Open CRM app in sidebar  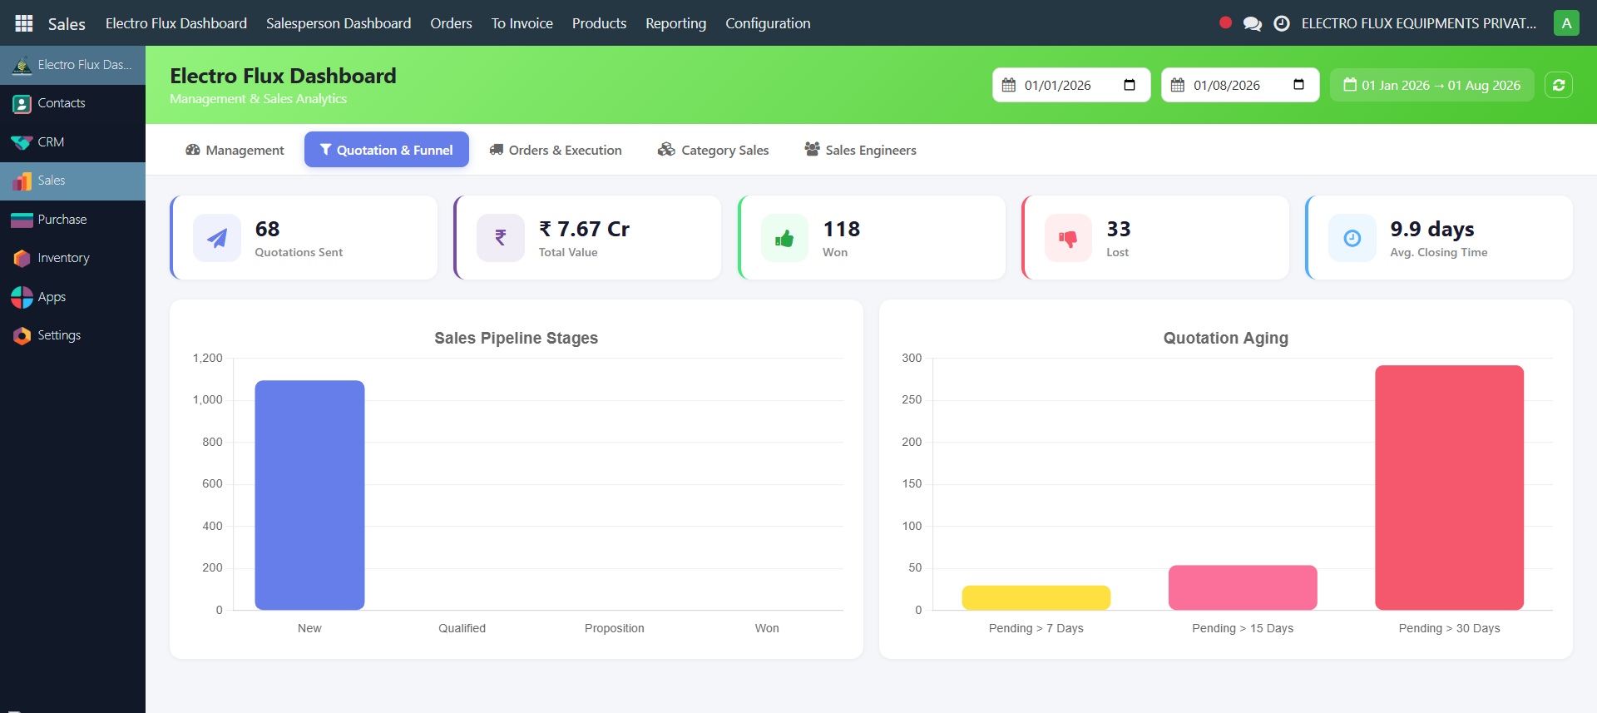click(x=72, y=142)
